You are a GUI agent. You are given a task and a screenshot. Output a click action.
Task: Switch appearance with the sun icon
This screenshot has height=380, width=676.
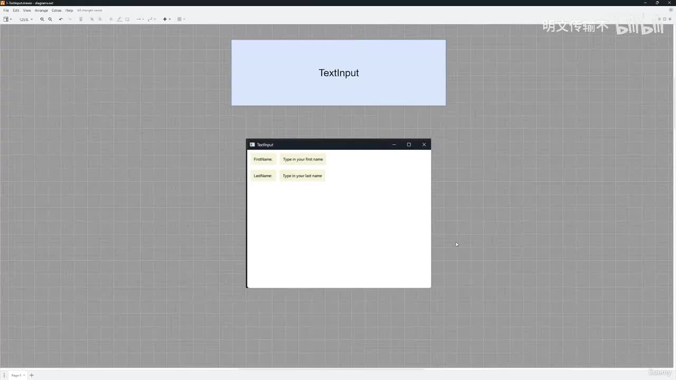671,10
